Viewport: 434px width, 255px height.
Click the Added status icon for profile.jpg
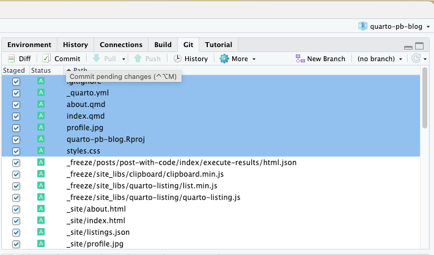pyautogui.click(x=41, y=127)
